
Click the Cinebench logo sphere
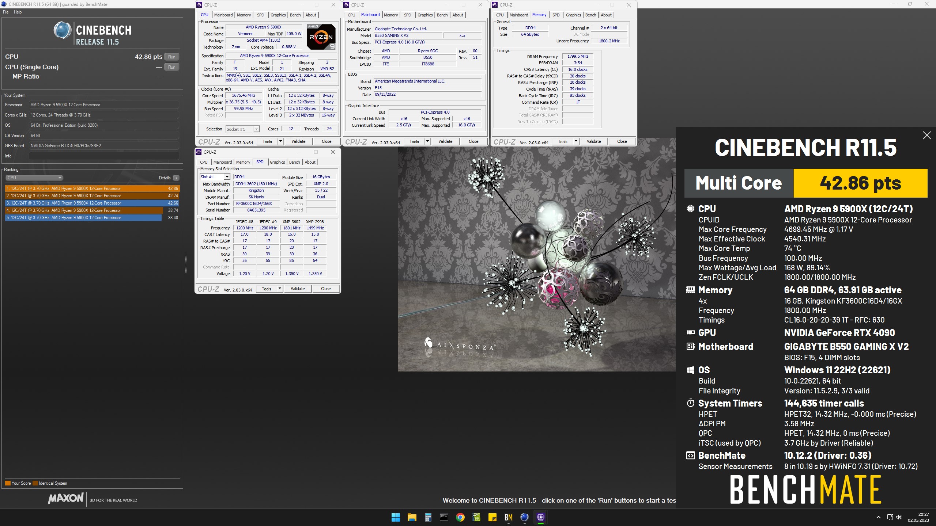63,30
